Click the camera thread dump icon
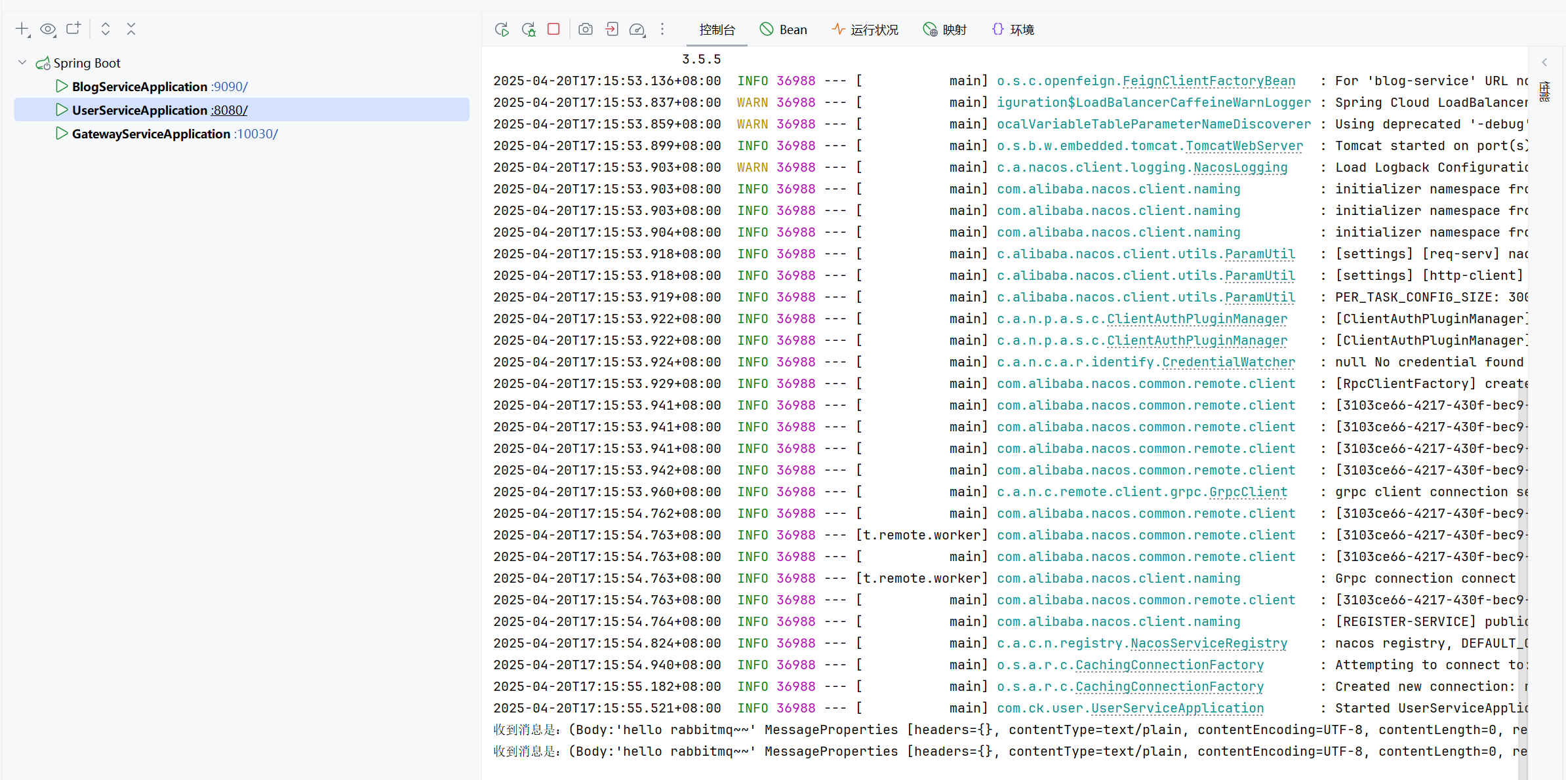The height and width of the screenshot is (780, 1566). [x=586, y=29]
